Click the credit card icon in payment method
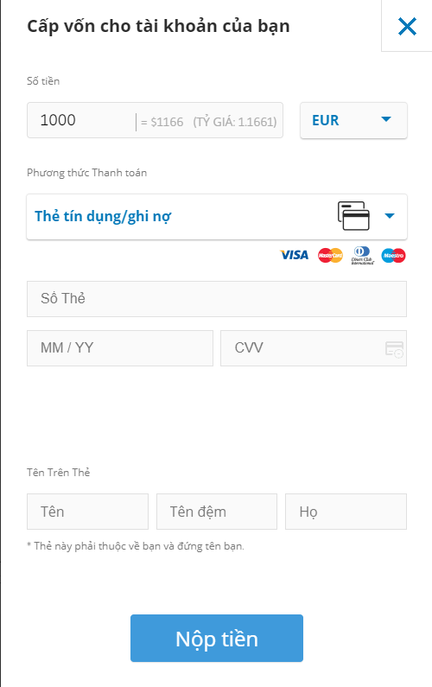Image resolution: width=432 pixels, height=687 pixels. 353,216
